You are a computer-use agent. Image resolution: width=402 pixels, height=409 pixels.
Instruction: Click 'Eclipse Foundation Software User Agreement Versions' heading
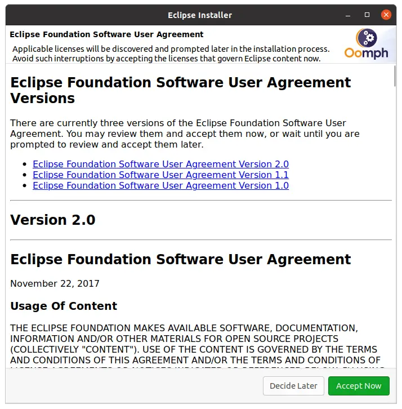[180, 90]
